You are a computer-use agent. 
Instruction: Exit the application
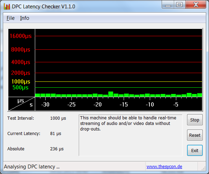[x=195, y=150]
